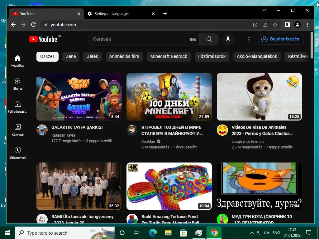Click the magnifier search button

(x=209, y=39)
